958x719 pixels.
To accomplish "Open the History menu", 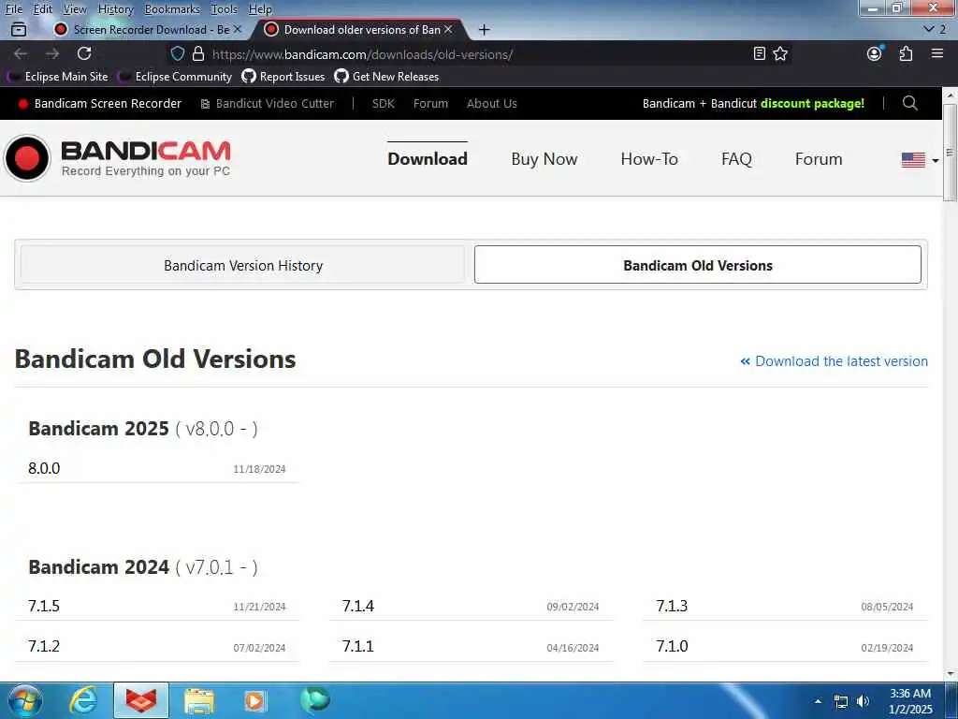I will (x=115, y=9).
